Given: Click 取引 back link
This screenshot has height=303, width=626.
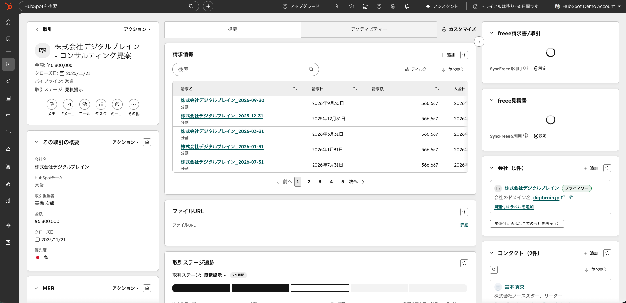Looking at the screenshot, I should coord(44,29).
